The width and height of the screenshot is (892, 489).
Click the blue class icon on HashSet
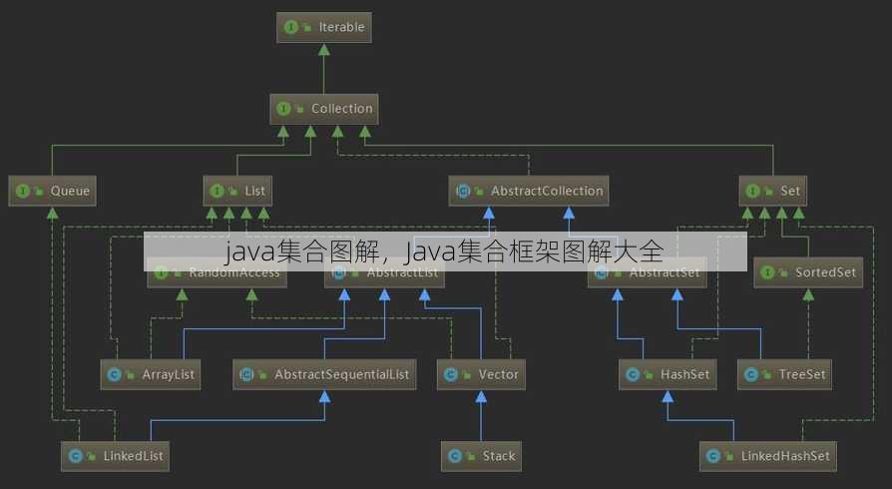633,374
